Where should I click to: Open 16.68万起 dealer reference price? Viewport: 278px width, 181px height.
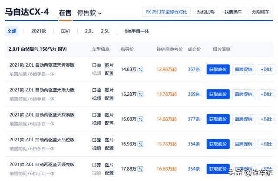[167, 169]
